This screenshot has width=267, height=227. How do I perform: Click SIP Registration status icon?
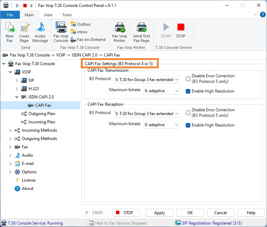coord(178,223)
